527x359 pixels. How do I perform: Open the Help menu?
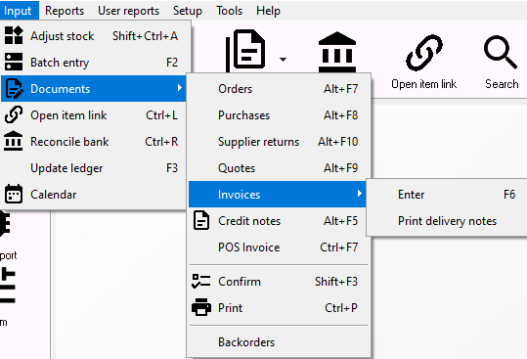point(268,11)
